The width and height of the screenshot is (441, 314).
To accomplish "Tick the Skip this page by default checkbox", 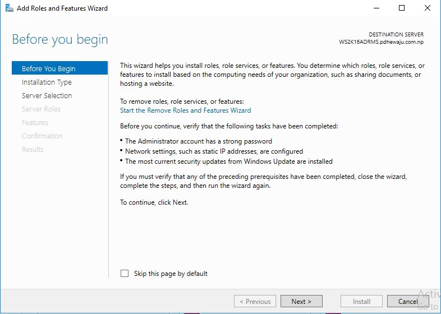I will [125, 273].
